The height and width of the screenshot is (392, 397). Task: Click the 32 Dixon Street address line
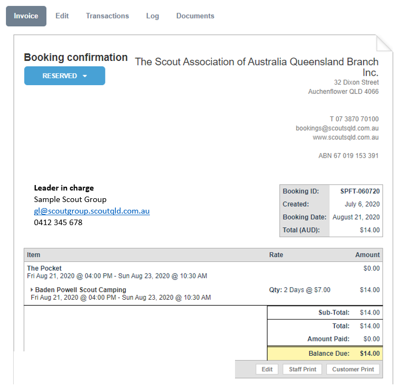tap(356, 82)
